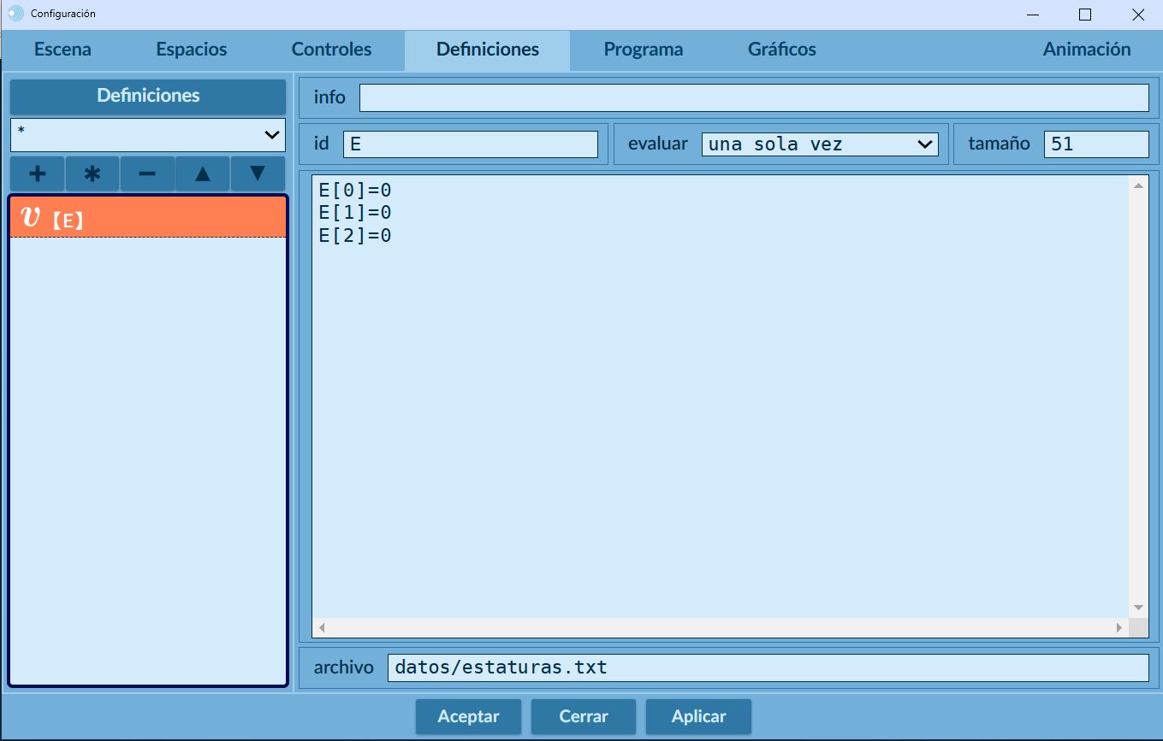
Task: Click the E[2]=0 line in editor
Action: tap(355, 236)
